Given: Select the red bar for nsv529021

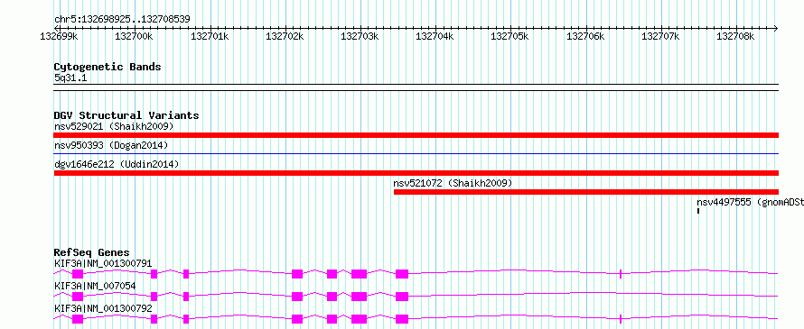Looking at the screenshot, I should coord(416,135).
